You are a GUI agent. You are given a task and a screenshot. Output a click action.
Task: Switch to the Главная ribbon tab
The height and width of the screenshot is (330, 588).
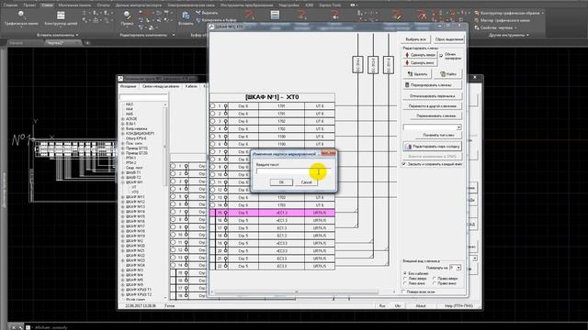pos(10,5)
